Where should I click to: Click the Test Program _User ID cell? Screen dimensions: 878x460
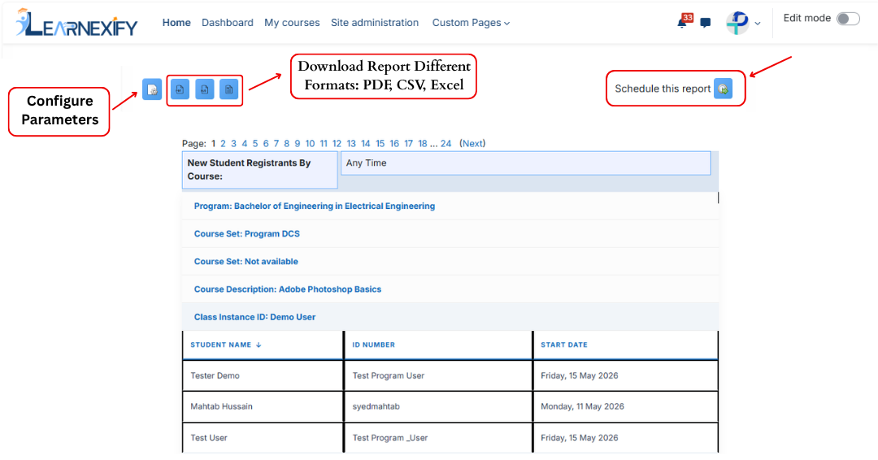(438, 437)
